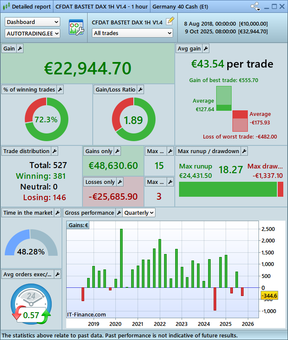288x340 pixels.
Task: Click the share icon in title bar
Action: (256, 6)
